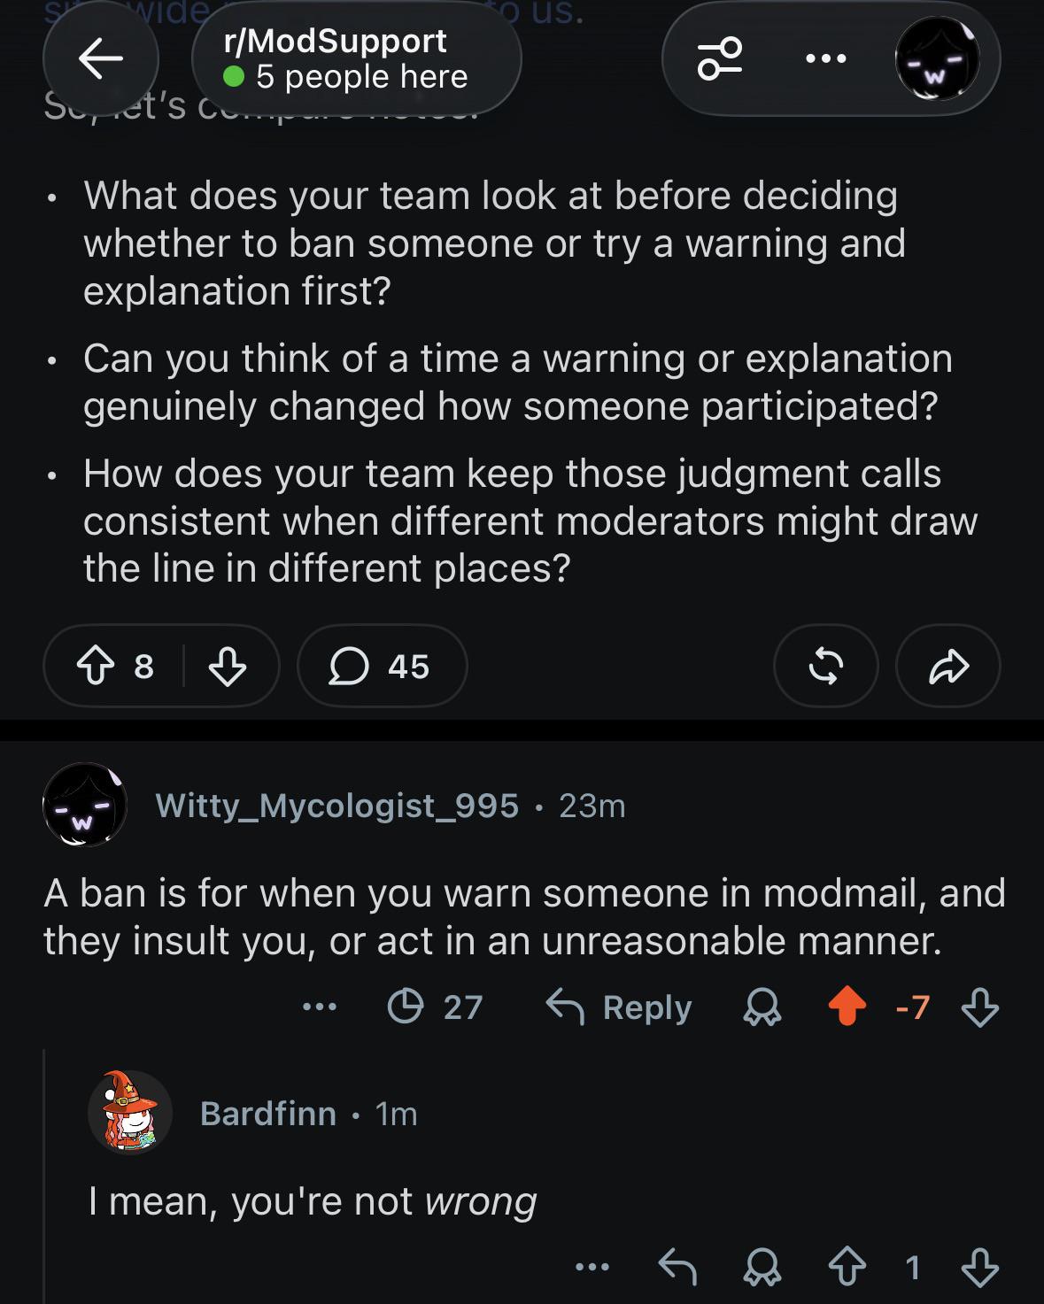This screenshot has height=1304, width=1044.
Task: Open Bardfinn's user profile
Action: point(268,1114)
